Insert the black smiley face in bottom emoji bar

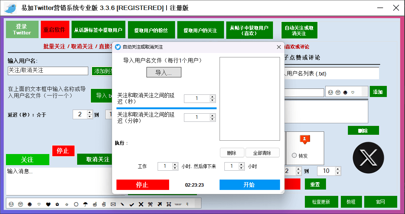coord(30,204)
